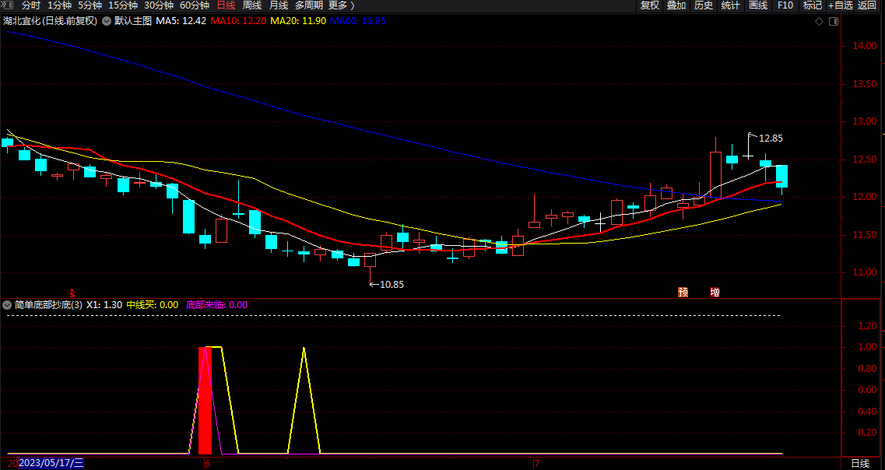Switch to the 15分钟 period tab
The height and width of the screenshot is (470, 885).
(122, 5)
